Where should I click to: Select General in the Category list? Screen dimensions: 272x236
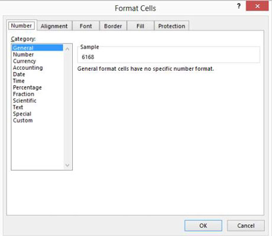(x=37, y=48)
